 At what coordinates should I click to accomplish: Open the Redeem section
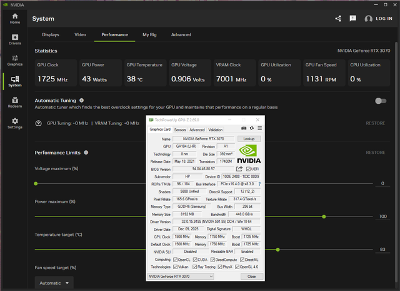[15, 102]
